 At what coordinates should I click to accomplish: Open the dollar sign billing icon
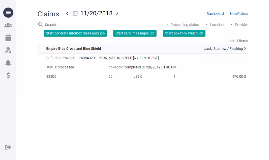[x=8, y=75]
